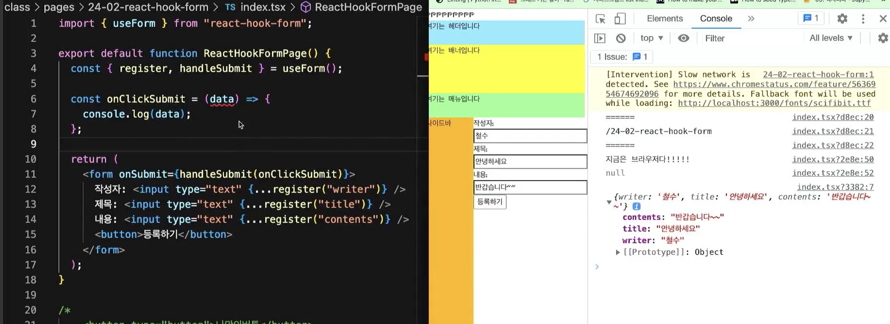Expand the [[Prototype]] Object entry

point(617,252)
